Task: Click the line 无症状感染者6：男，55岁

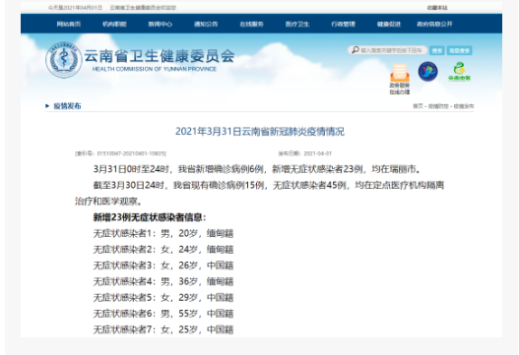Action: 163,314
